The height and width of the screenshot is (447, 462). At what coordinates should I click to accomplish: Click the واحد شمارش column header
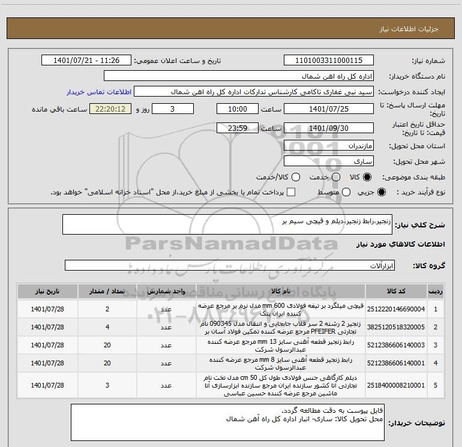166,291
